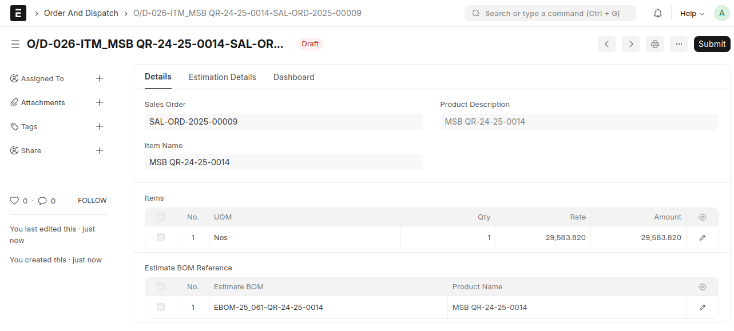The width and height of the screenshot is (734, 331).
Task: Open Items table settings gear
Action: tap(703, 217)
